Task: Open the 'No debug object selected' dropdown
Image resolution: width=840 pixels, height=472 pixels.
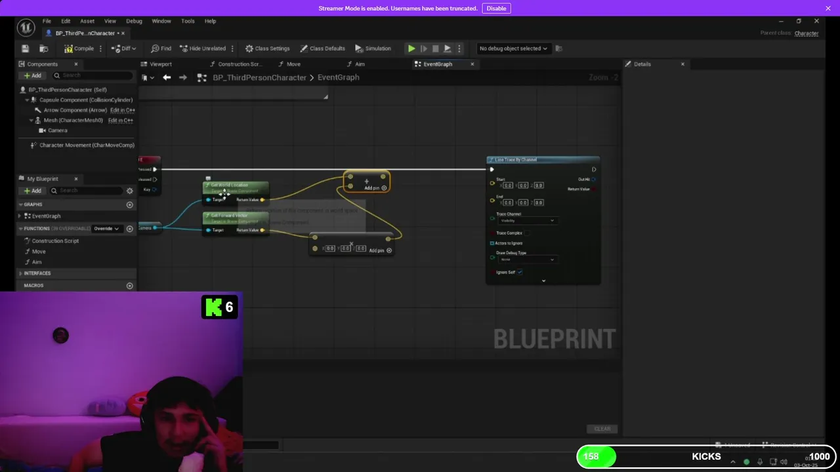Action: click(x=513, y=49)
